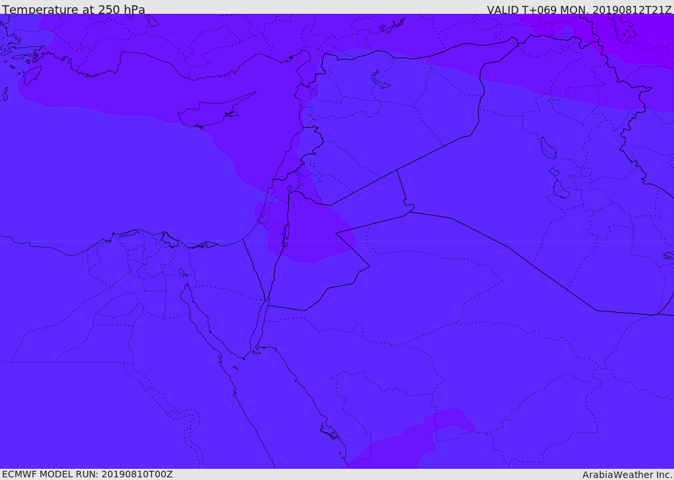Click the 'ArabiaWeather Inc' credit text

pyautogui.click(x=627, y=475)
